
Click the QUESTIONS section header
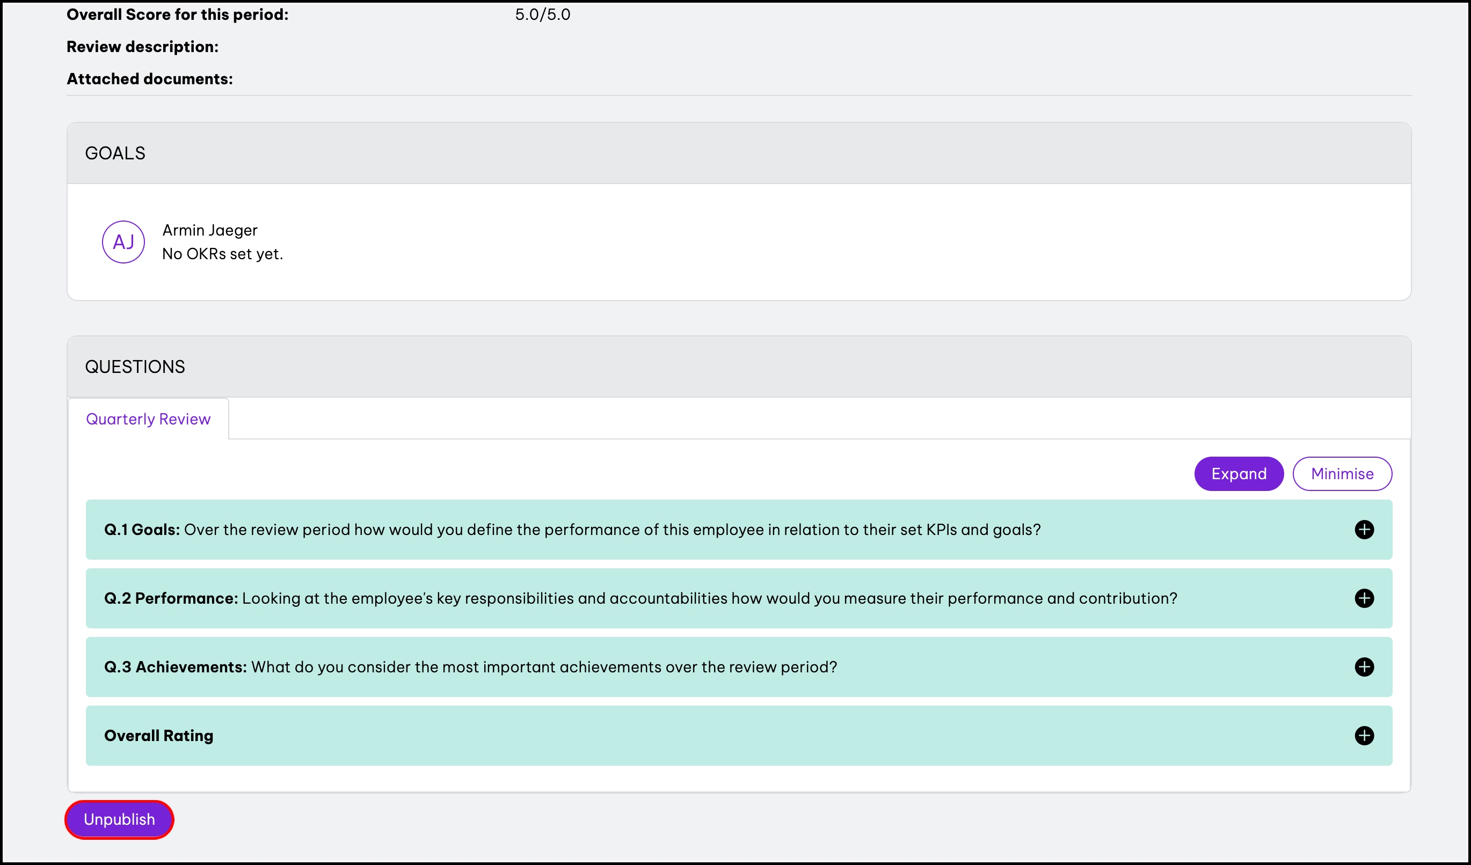[135, 367]
